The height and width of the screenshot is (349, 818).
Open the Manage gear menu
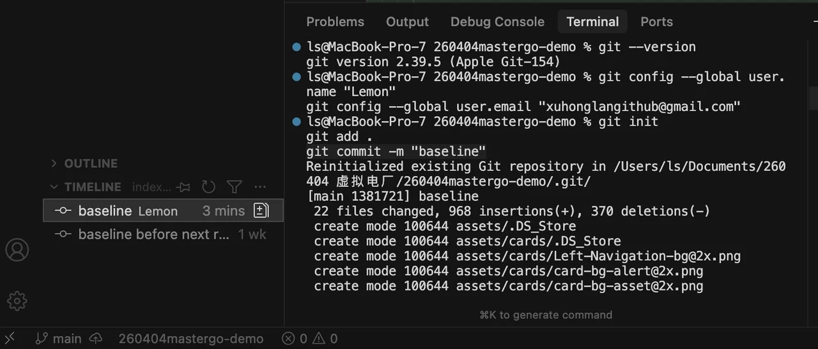(x=17, y=301)
